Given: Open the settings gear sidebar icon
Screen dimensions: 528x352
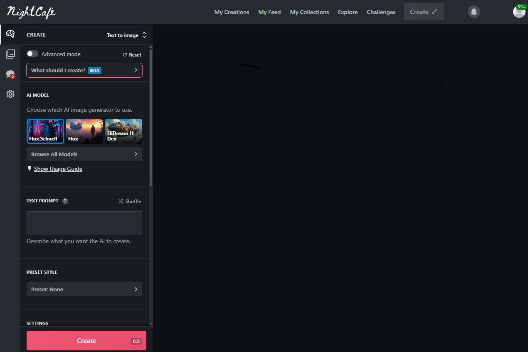Looking at the screenshot, I should click(10, 94).
